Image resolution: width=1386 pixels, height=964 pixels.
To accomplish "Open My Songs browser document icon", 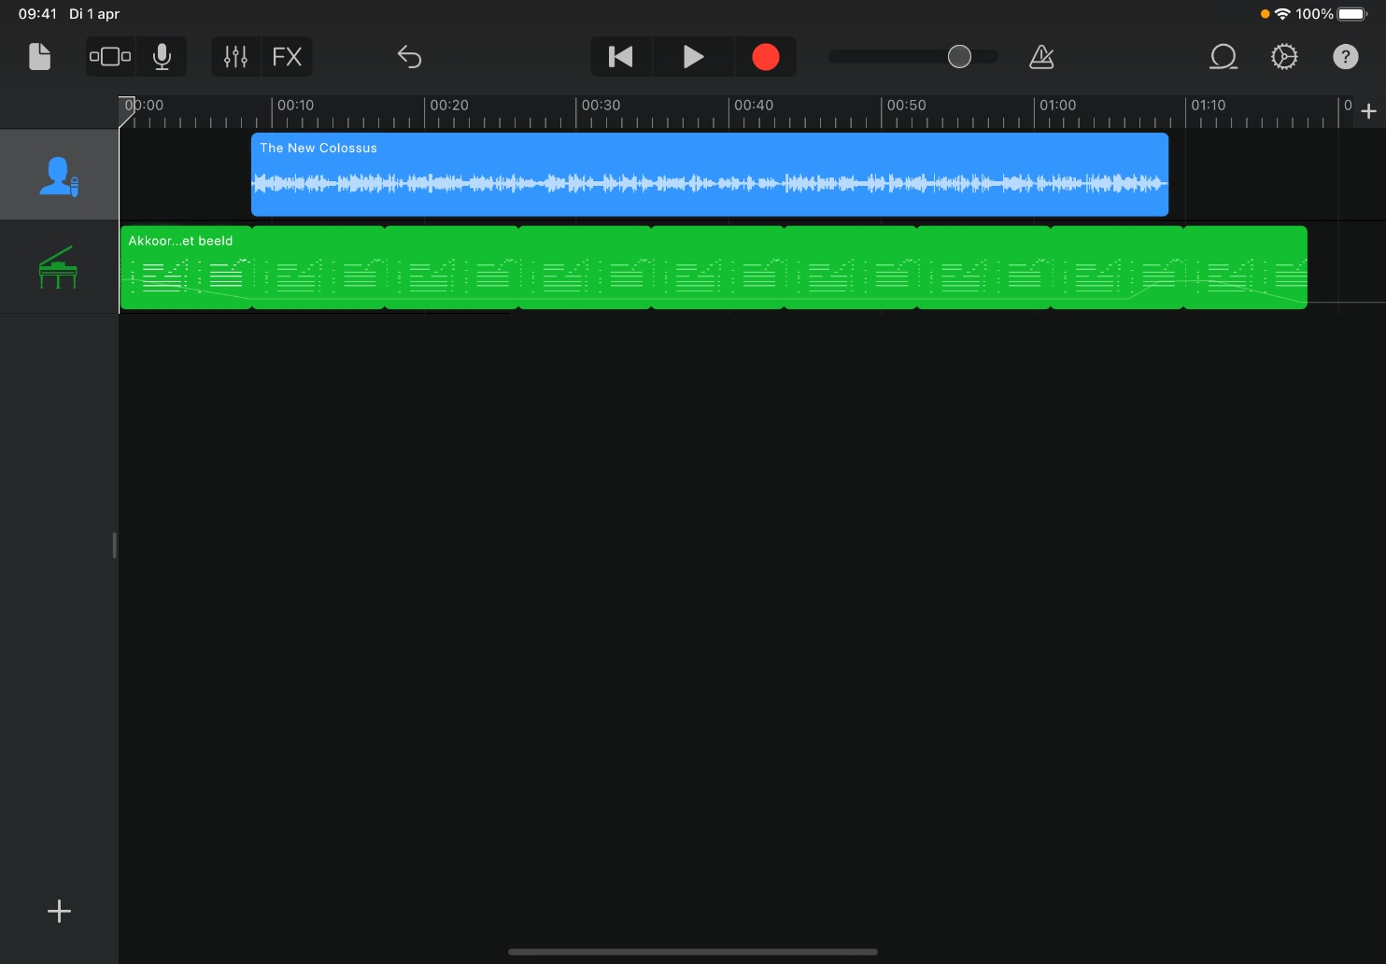I will click(x=39, y=57).
